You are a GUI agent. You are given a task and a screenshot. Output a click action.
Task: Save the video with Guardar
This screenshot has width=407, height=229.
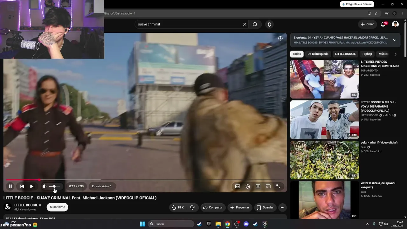pyautogui.click(x=265, y=207)
